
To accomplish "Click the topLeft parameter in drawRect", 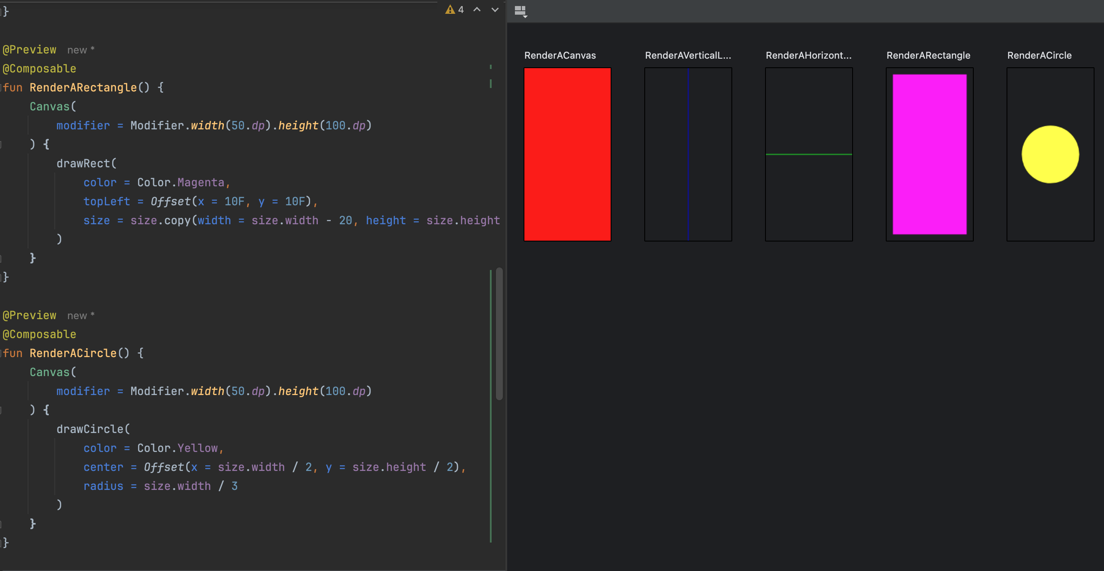I will 107,201.
